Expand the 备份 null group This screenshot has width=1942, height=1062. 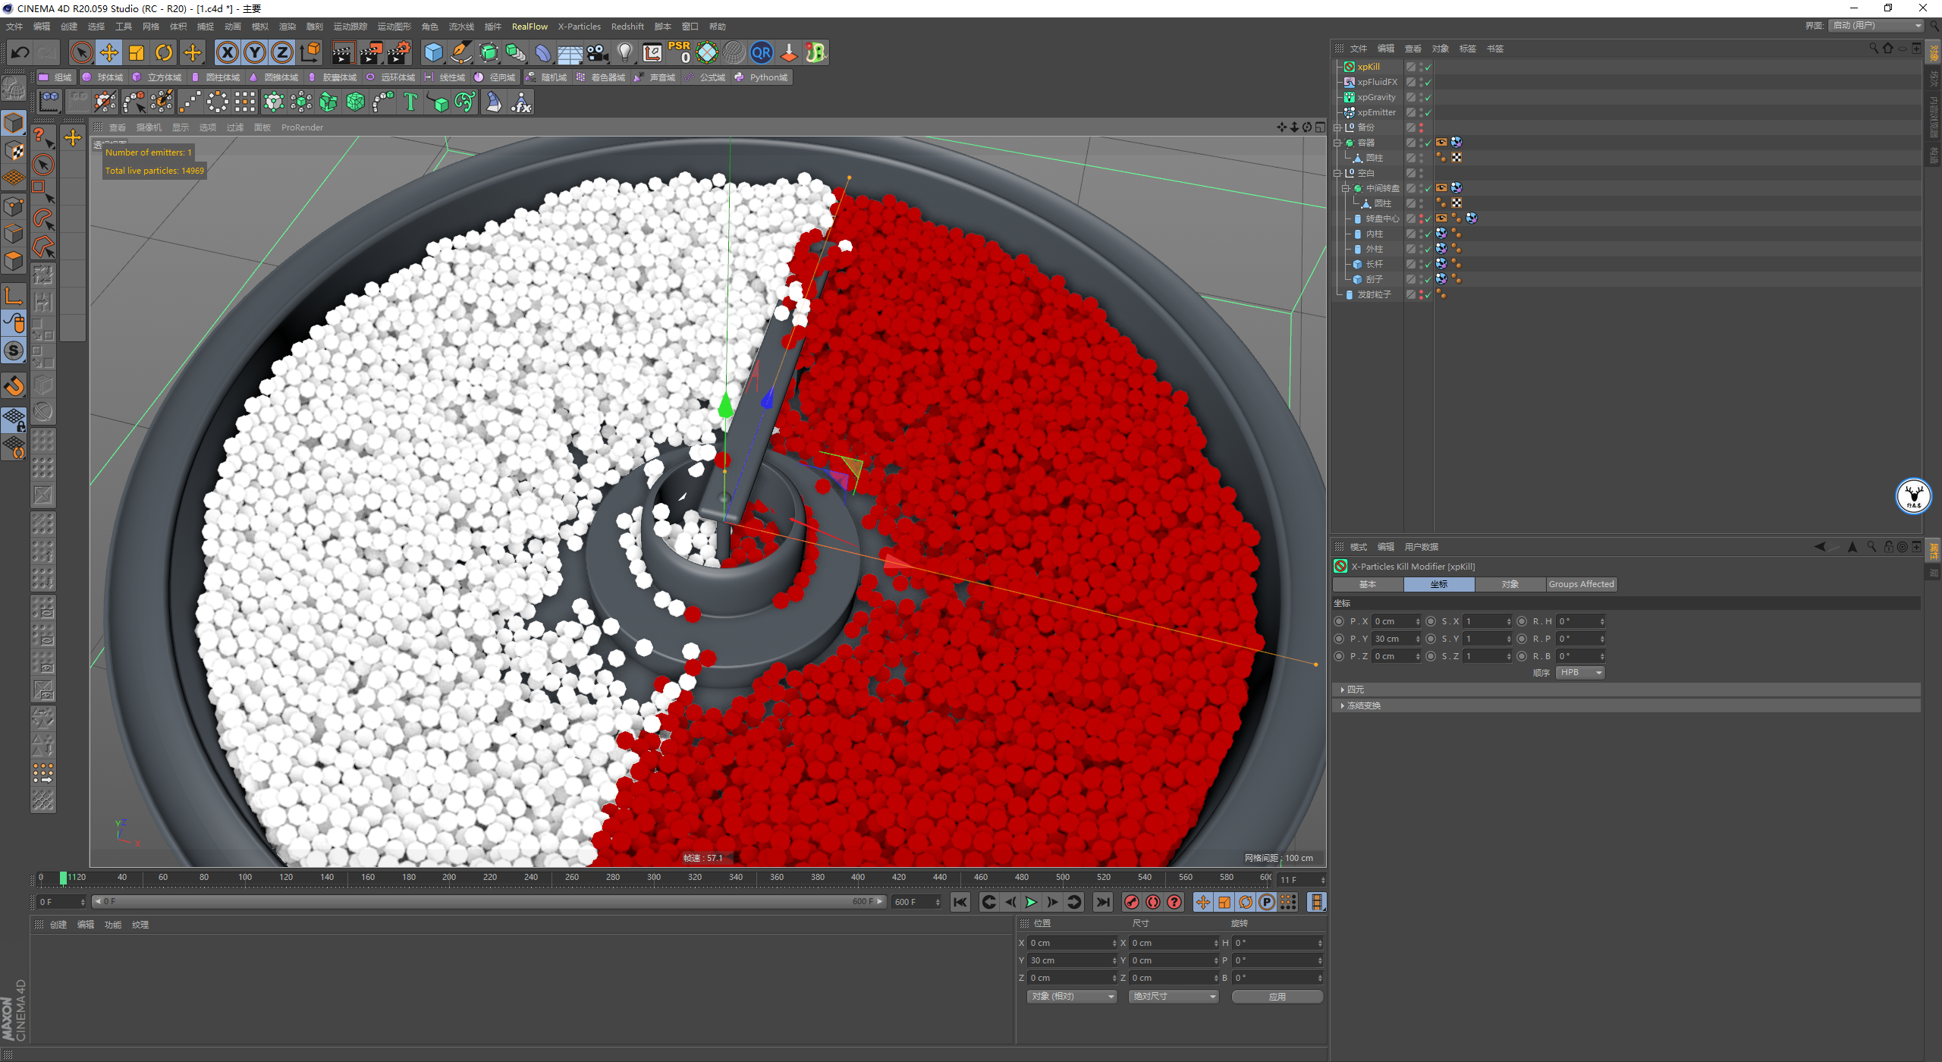pos(1337,127)
